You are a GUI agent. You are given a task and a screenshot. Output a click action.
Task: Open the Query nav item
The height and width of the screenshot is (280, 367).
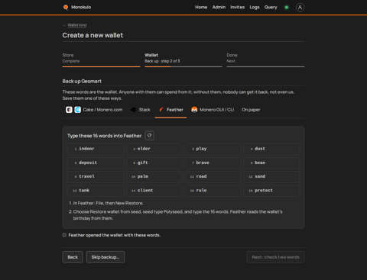click(x=271, y=8)
